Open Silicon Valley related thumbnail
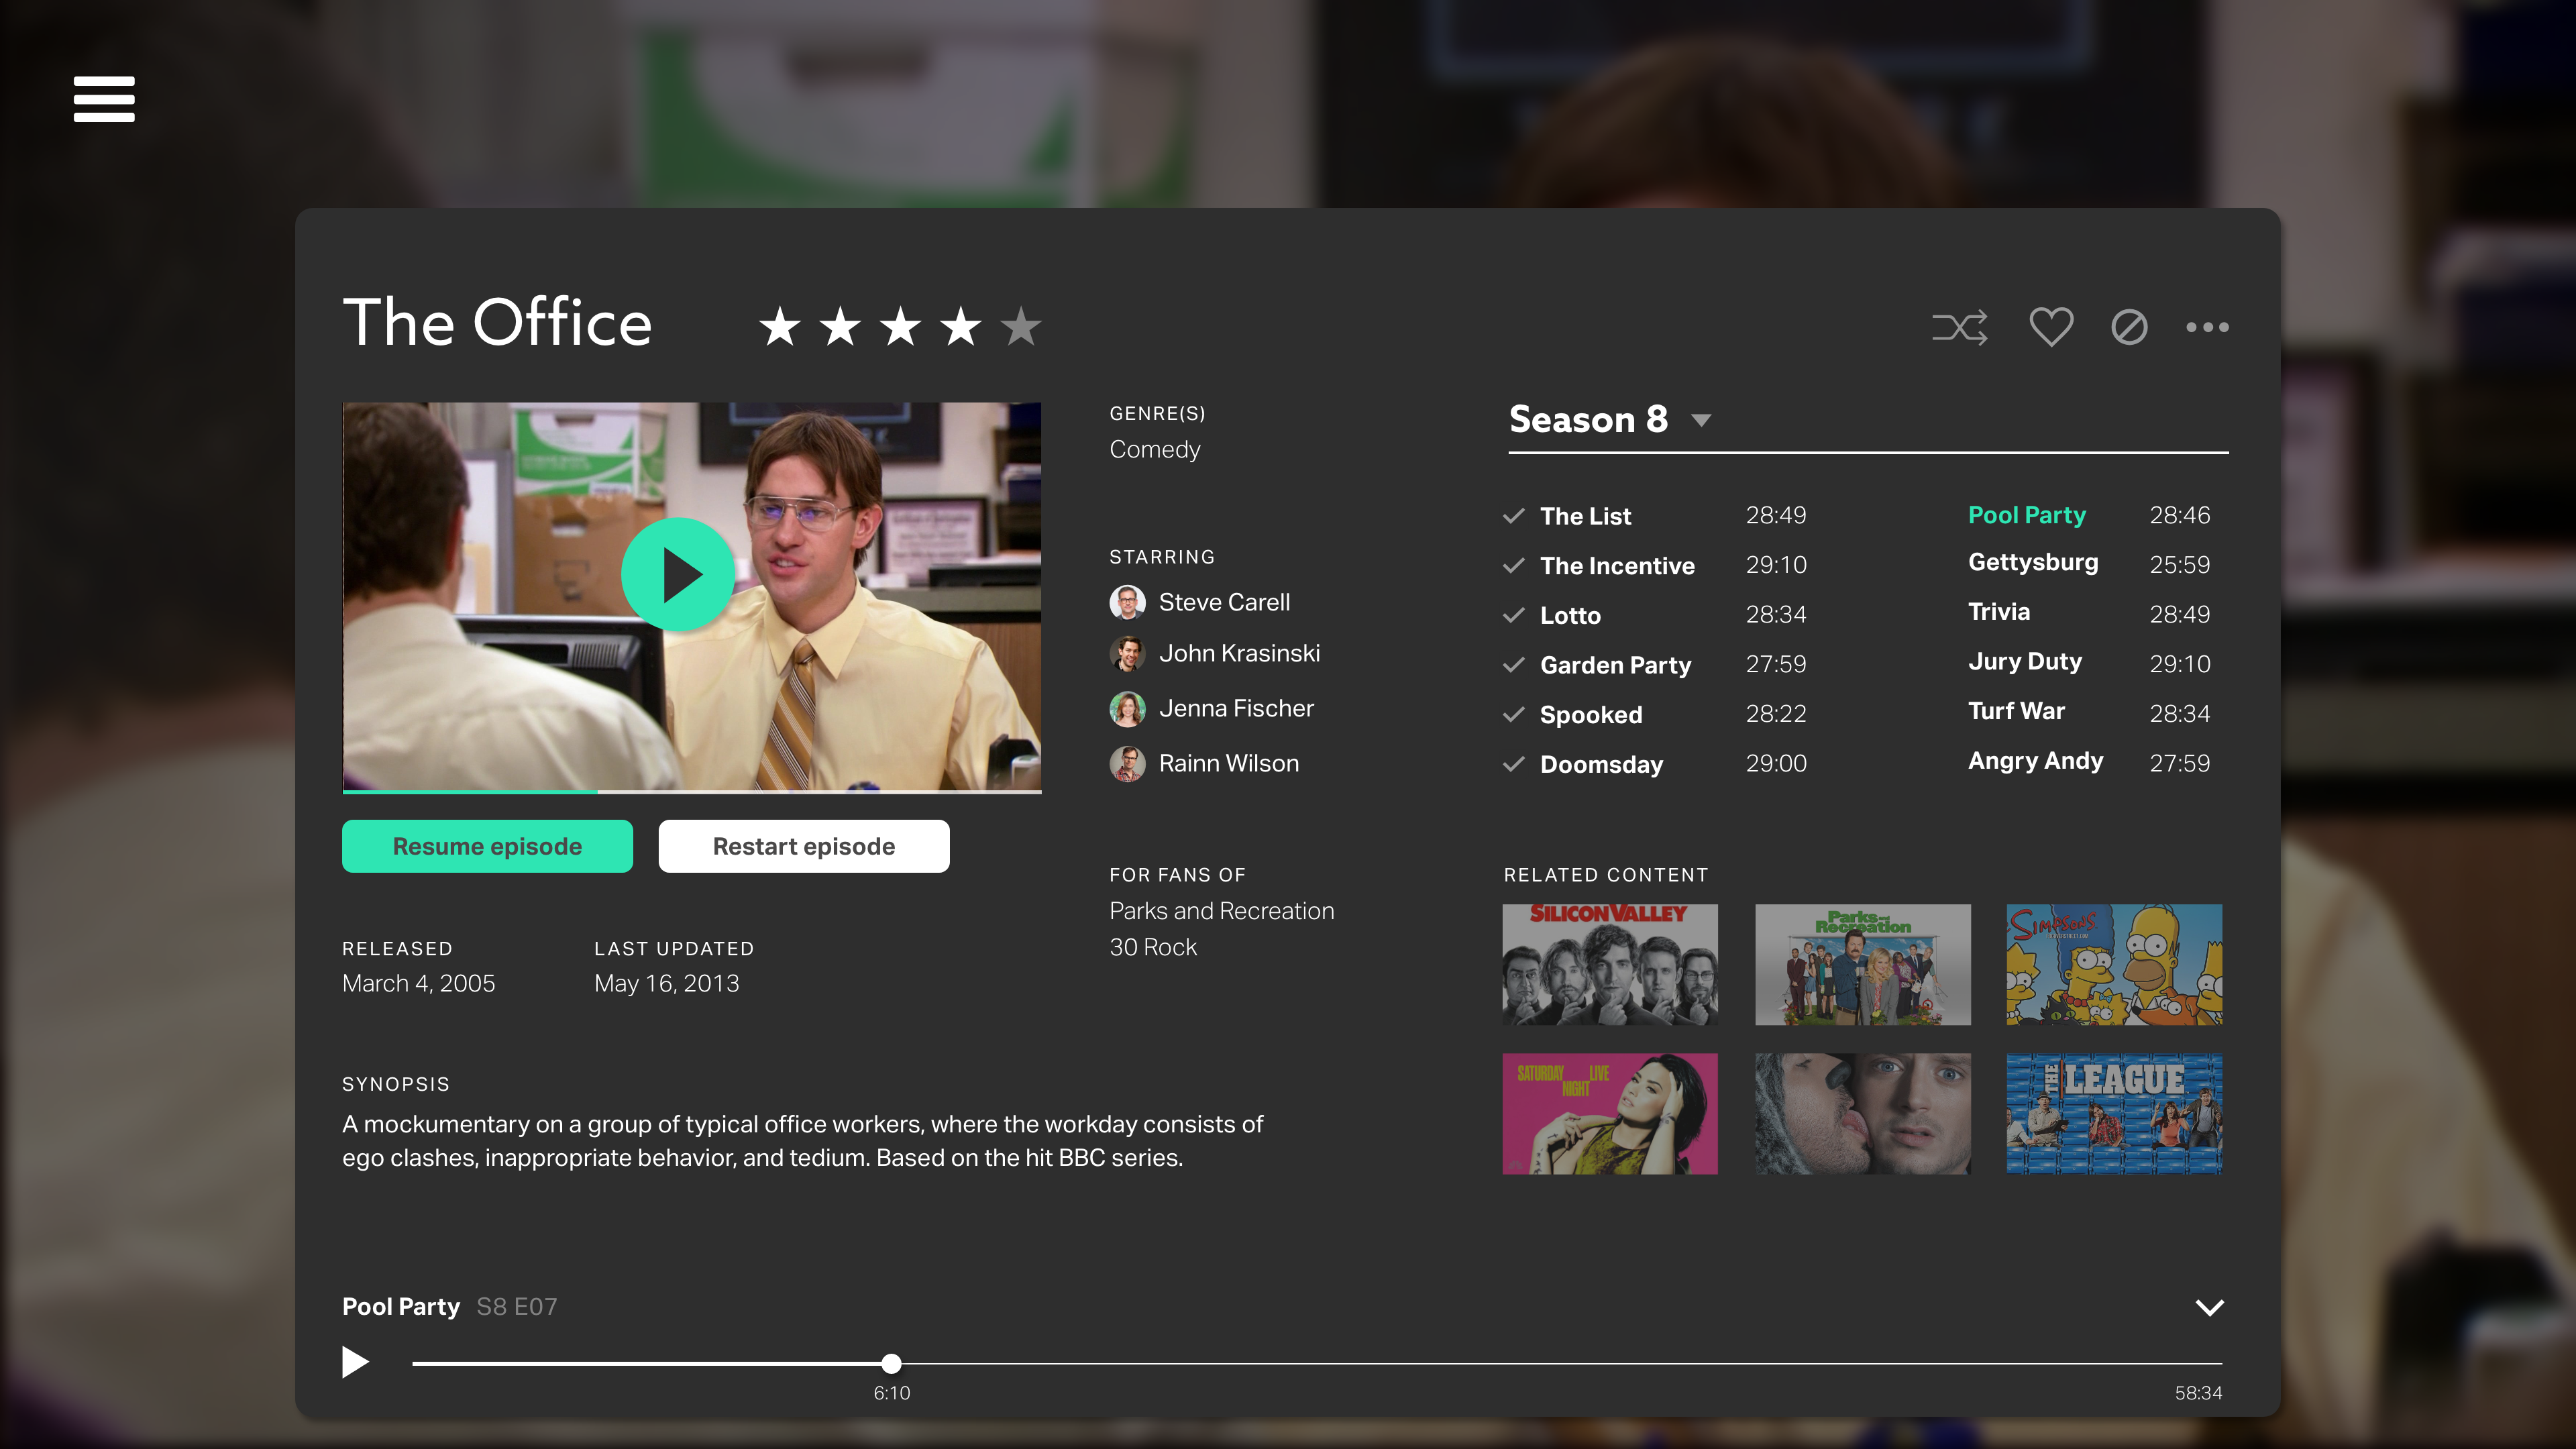 pyautogui.click(x=1610, y=965)
